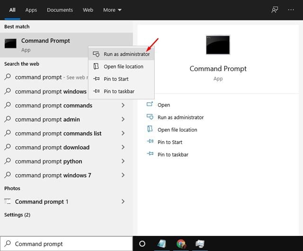Select suggestion 'command prompt python'
Viewport: 303px width, 251px height.
pyautogui.click(x=66, y=161)
